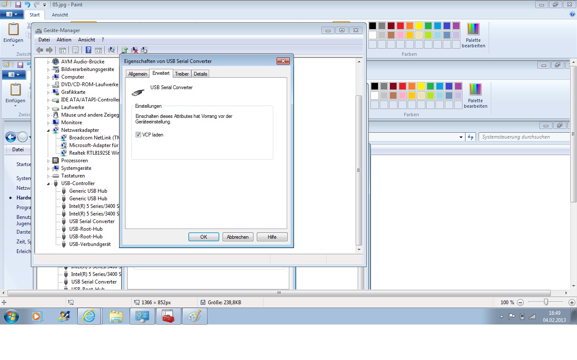The image size is (577, 360).
Task: Open the Paint taskbar icon
Action: tap(195, 316)
